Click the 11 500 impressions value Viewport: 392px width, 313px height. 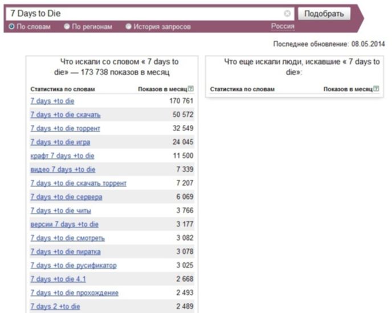pyautogui.click(x=183, y=156)
